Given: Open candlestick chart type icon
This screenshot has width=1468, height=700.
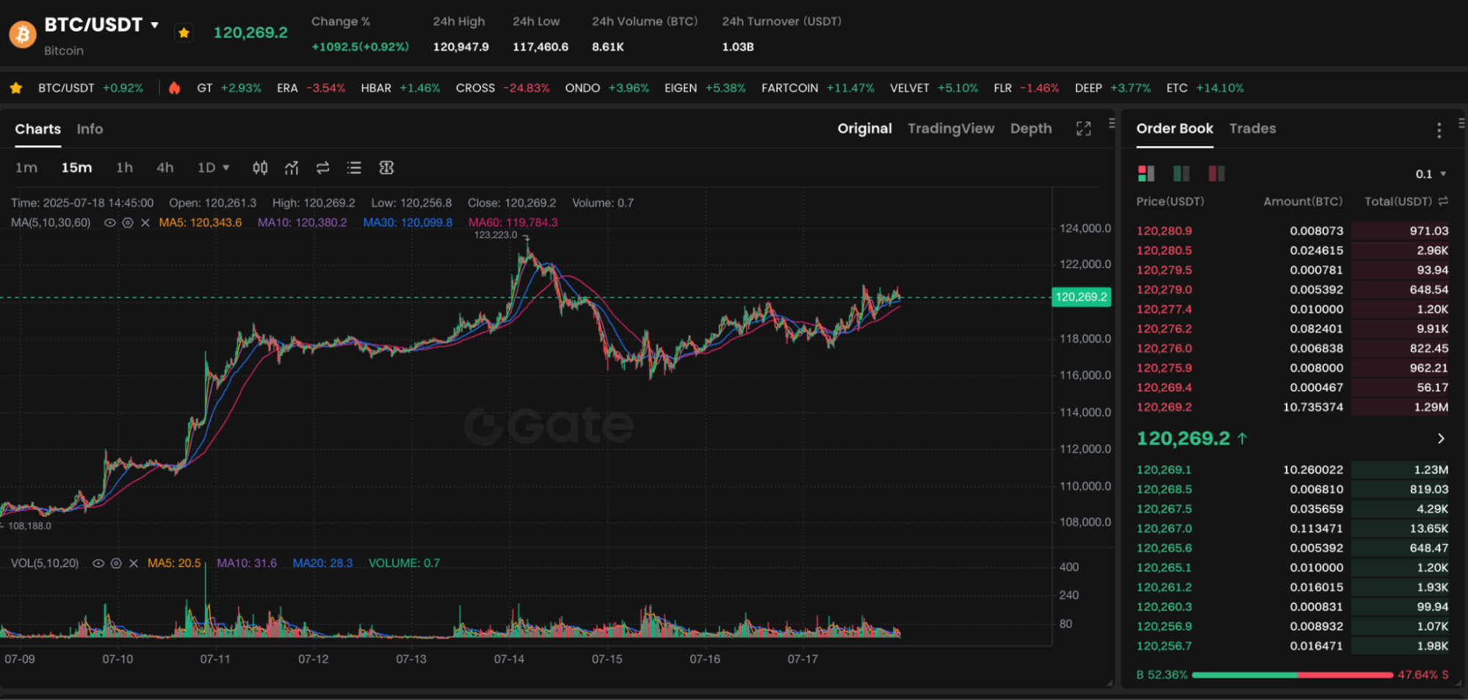Looking at the screenshot, I should pyautogui.click(x=260, y=167).
